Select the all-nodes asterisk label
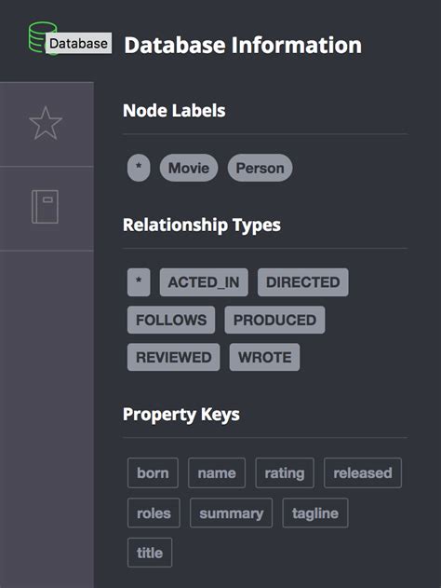This screenshot has height=588, width=441. coord(139,168)
